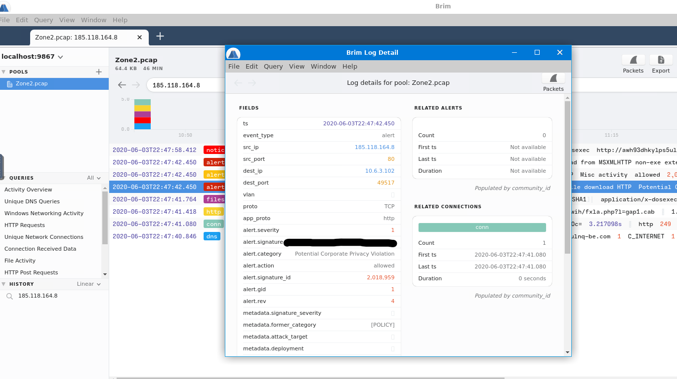This screenshot has width=677, height=379.
Task: Click the colored histogram bar in the chart
Action: click(x=142, y=114)
